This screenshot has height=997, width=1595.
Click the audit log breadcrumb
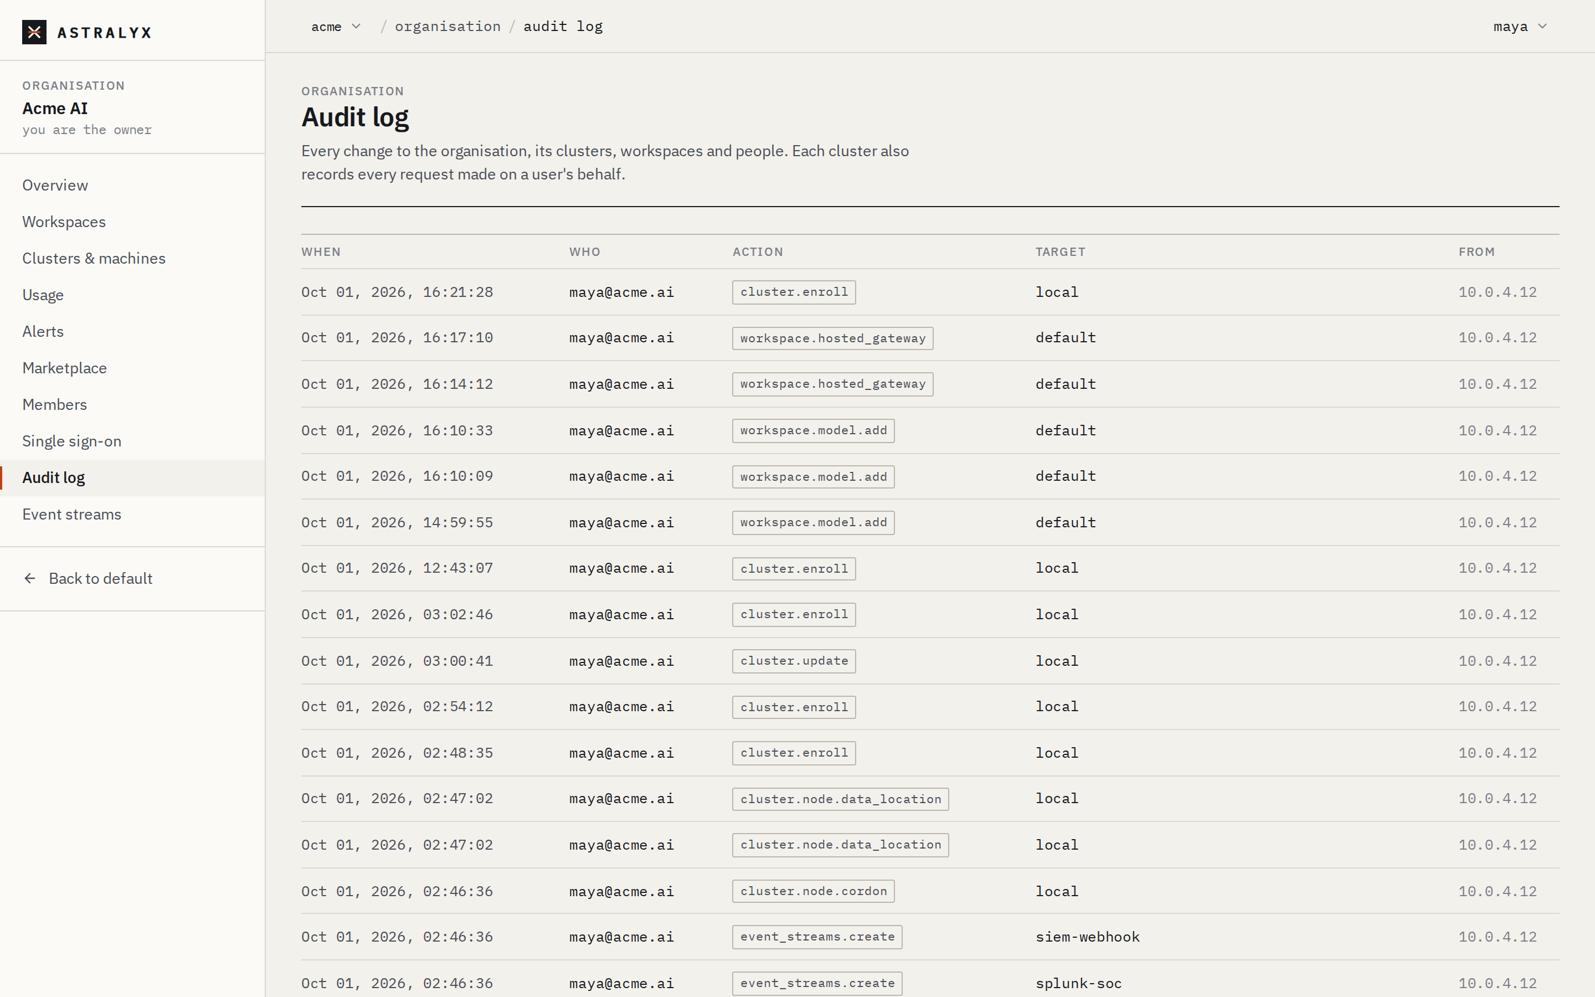pos(563,27)
